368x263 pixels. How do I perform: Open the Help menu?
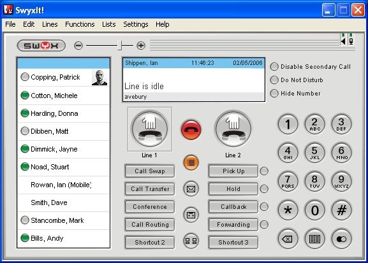pyautogui.click(x=162, y=24)
